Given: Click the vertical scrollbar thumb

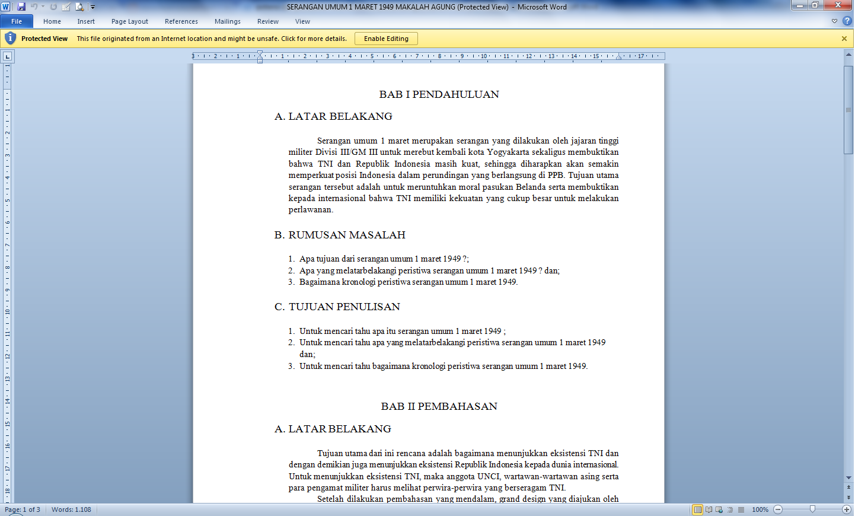Looking at the screenshot, I should 848,110.
